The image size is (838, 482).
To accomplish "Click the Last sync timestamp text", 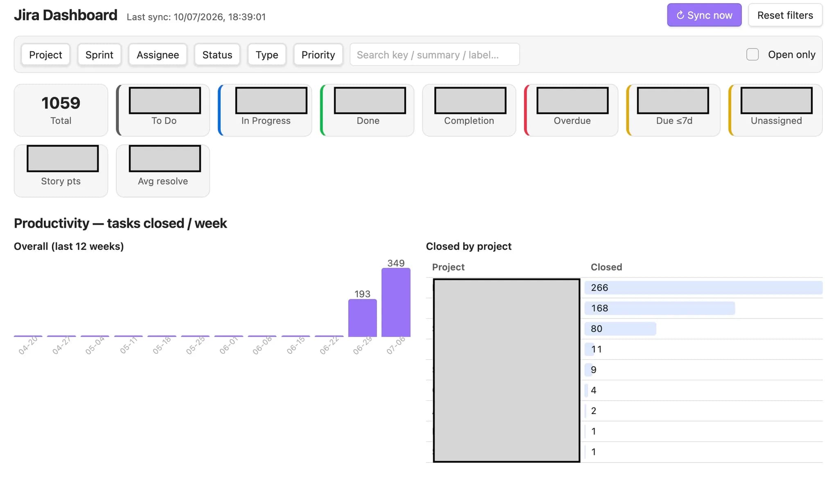I will [x=196, y=17].
